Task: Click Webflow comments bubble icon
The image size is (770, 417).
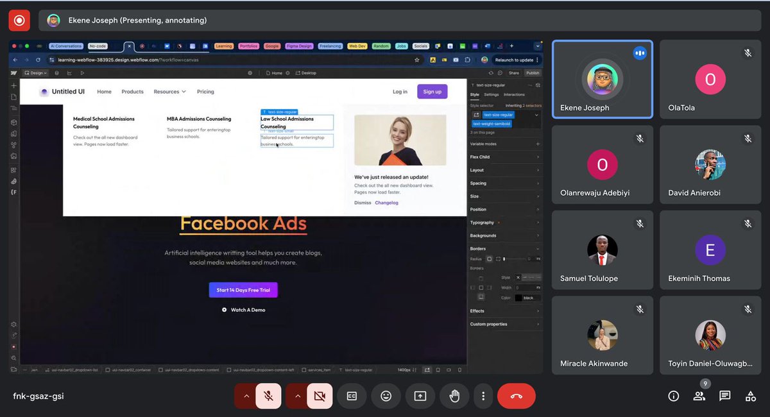Action: click(x=500, y=73)
